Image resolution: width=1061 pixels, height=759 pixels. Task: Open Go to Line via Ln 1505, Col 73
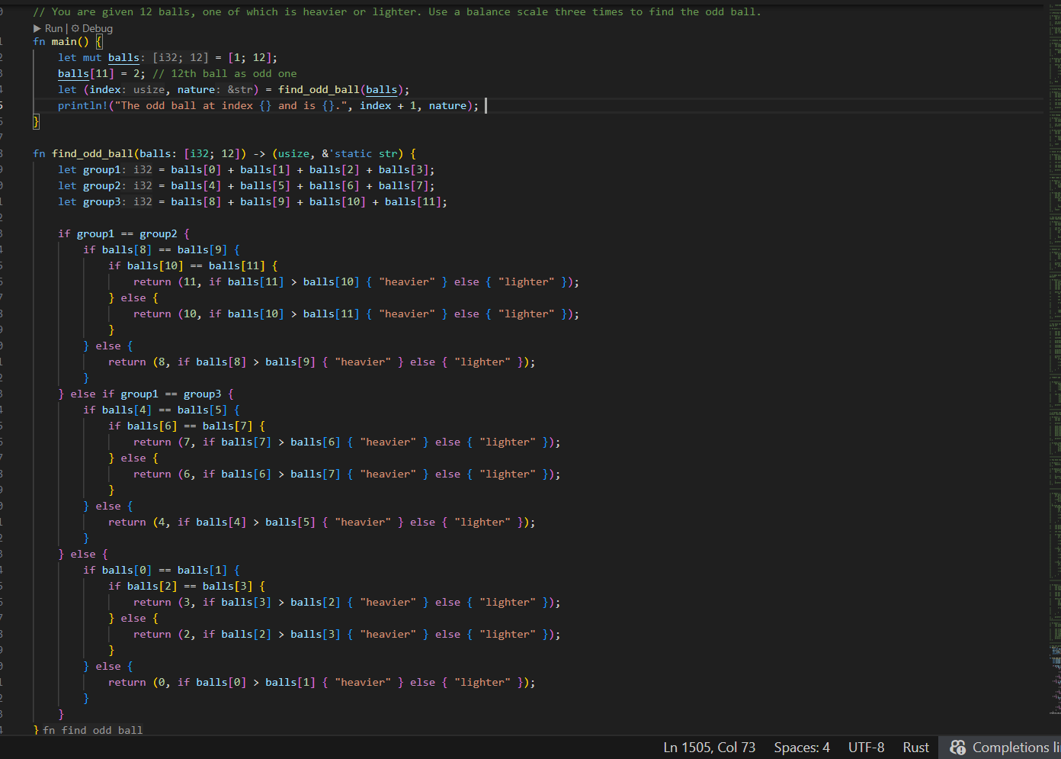pos(709,748)
